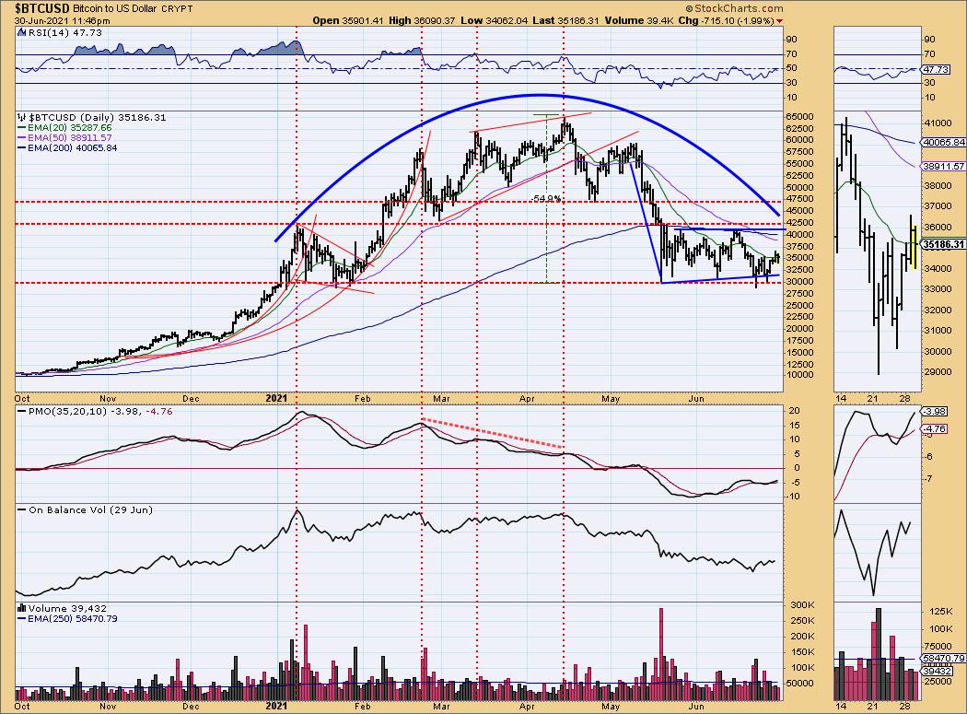Click the 65000 price axis label

coord(800,117)
